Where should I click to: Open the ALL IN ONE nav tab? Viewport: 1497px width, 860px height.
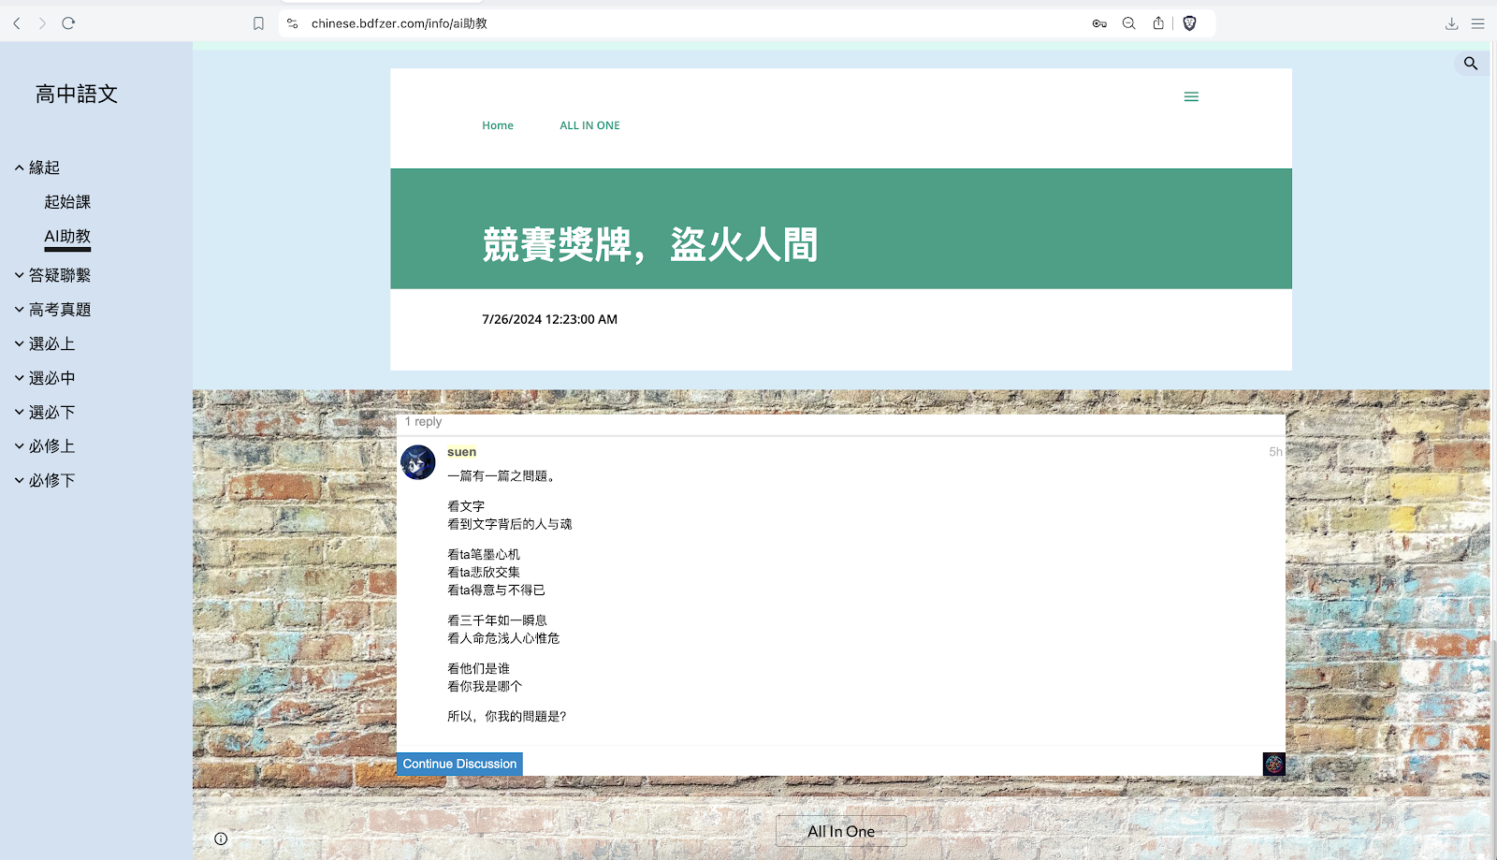589,125
